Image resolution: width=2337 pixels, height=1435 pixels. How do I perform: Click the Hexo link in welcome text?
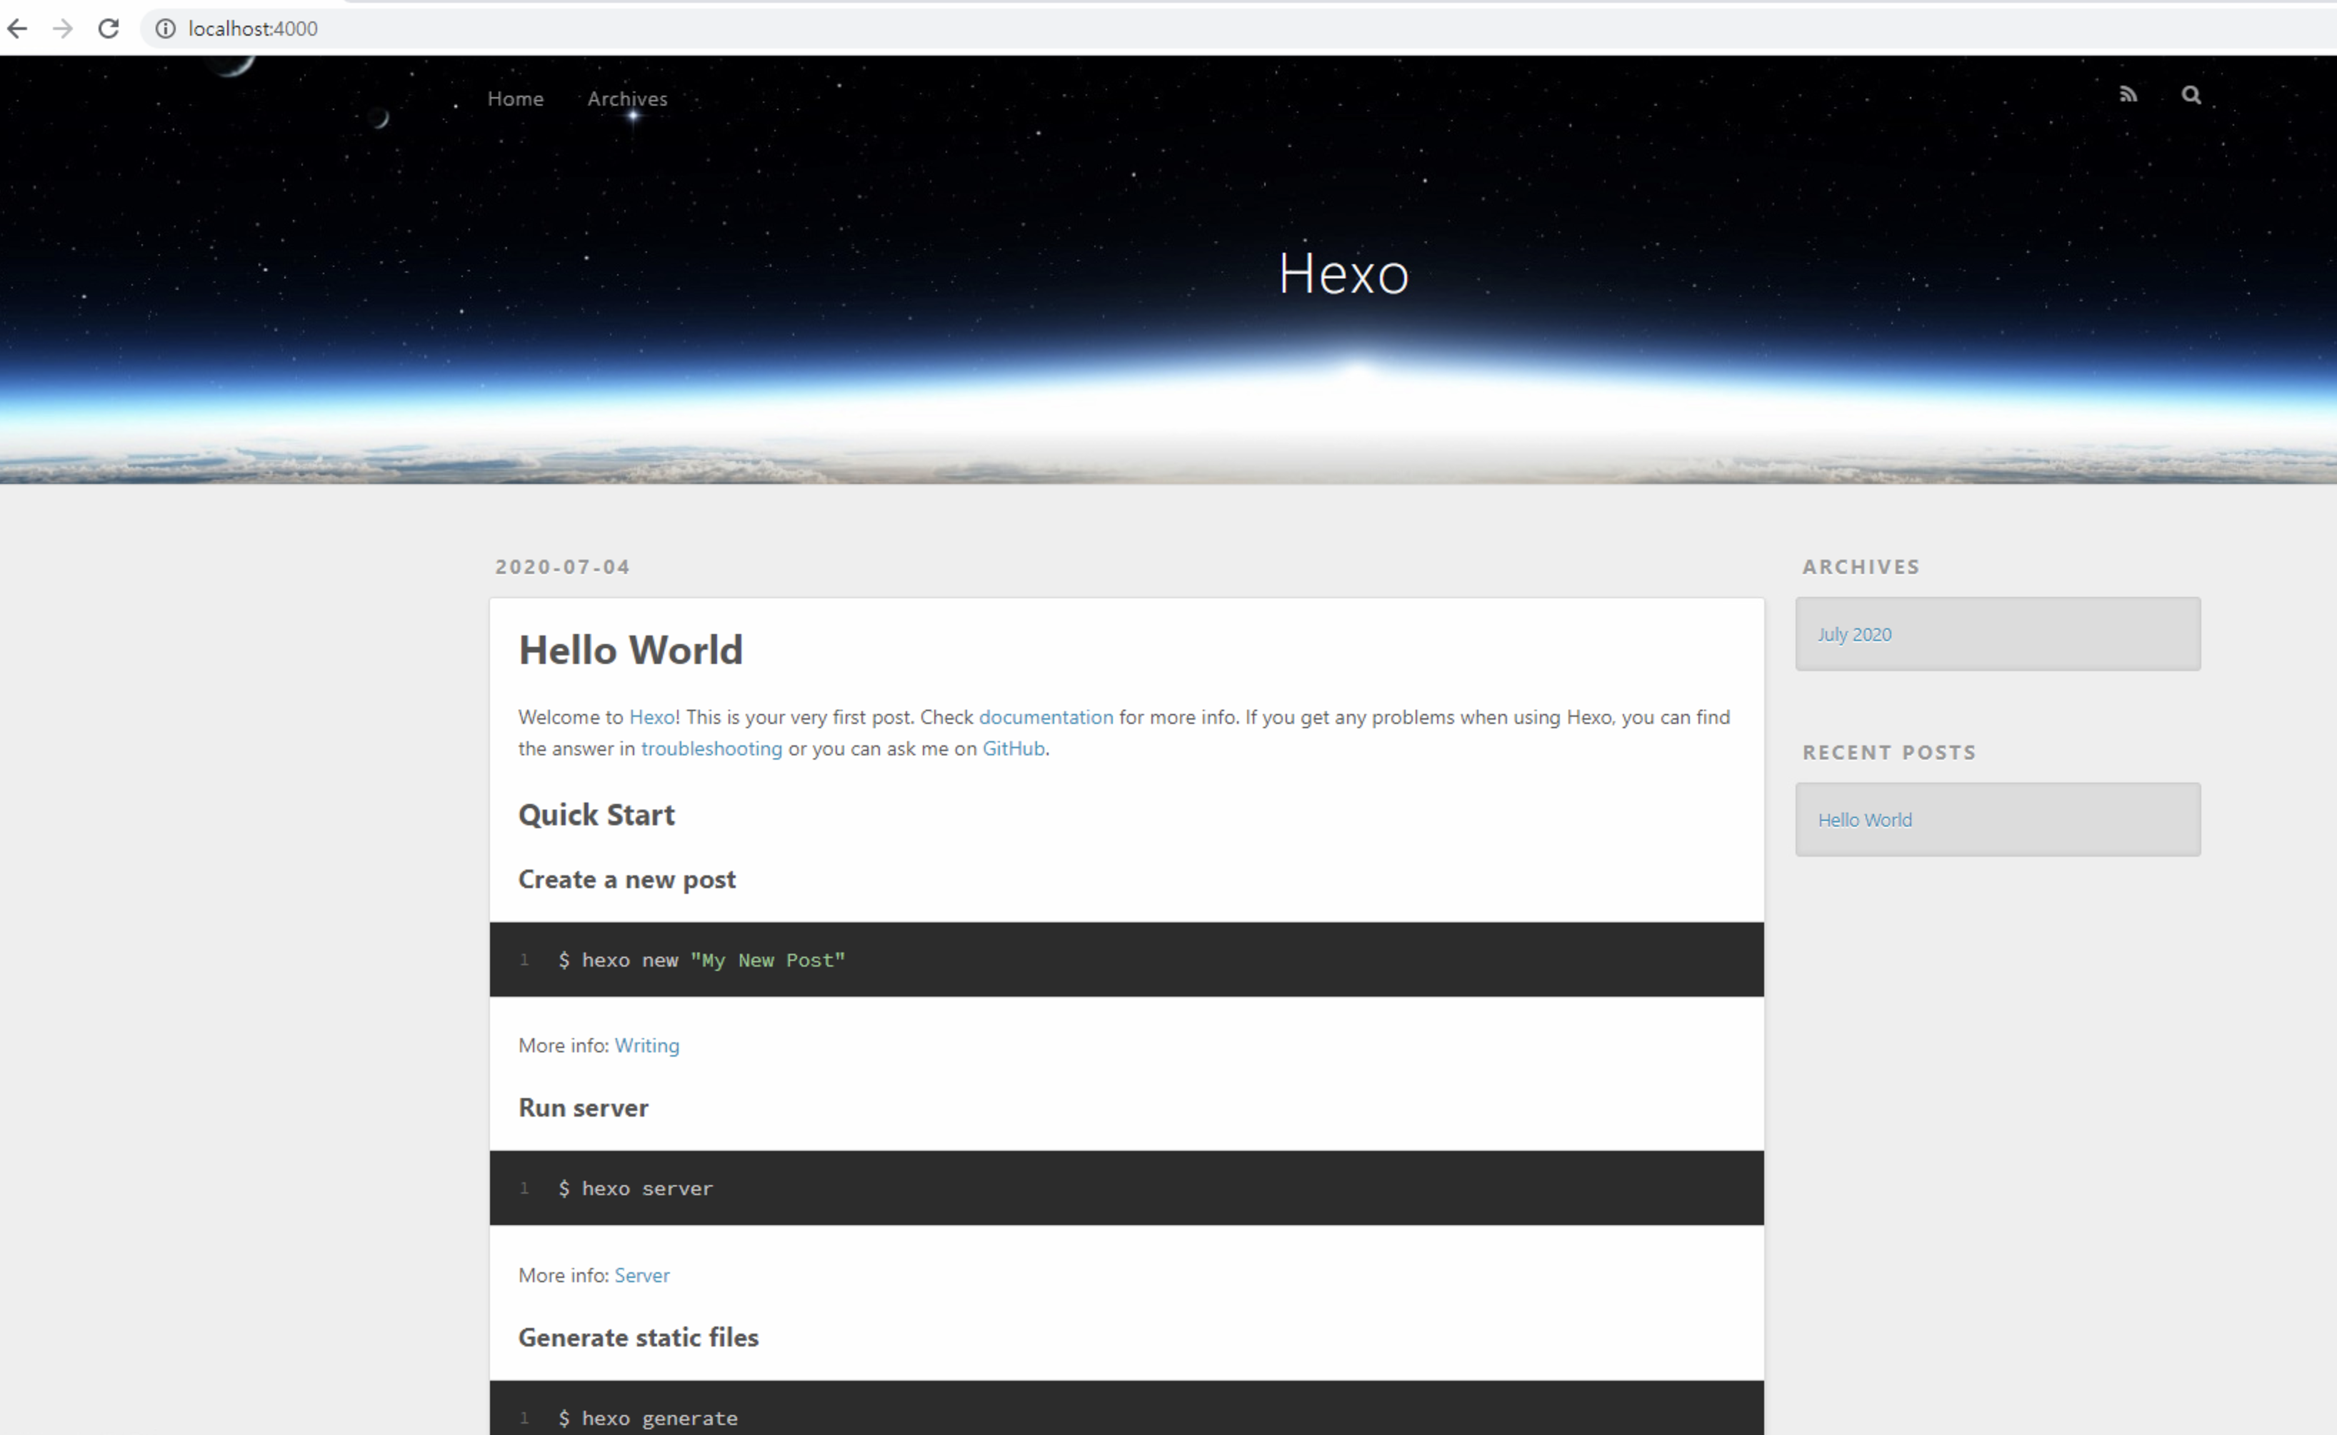[651, 717]
